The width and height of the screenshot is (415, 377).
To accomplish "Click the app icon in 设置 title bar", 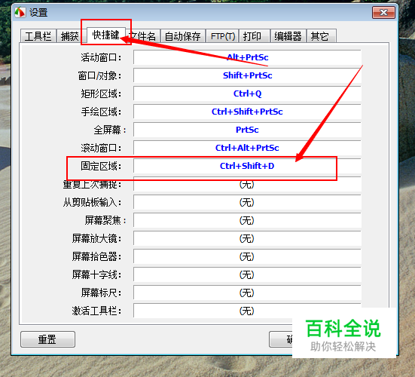I will [20, 13].
